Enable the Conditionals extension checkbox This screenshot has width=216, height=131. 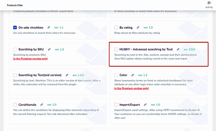click(x=15, y=105)
